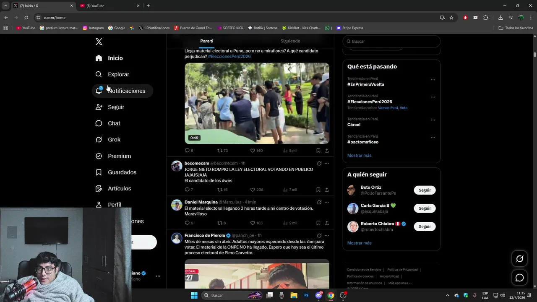Open File Explorer from the taskbar

point(294,295)
